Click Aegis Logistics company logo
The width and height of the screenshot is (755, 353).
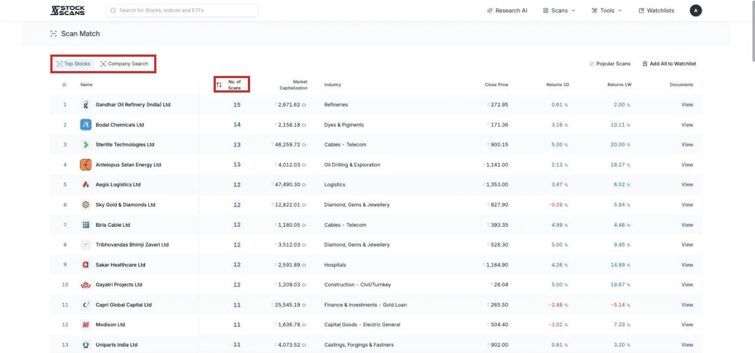pyautogui.click(x=86, y=185)
